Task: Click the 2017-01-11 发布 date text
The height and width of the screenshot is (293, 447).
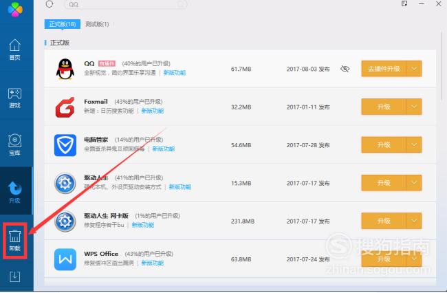Action: (308, 107)
